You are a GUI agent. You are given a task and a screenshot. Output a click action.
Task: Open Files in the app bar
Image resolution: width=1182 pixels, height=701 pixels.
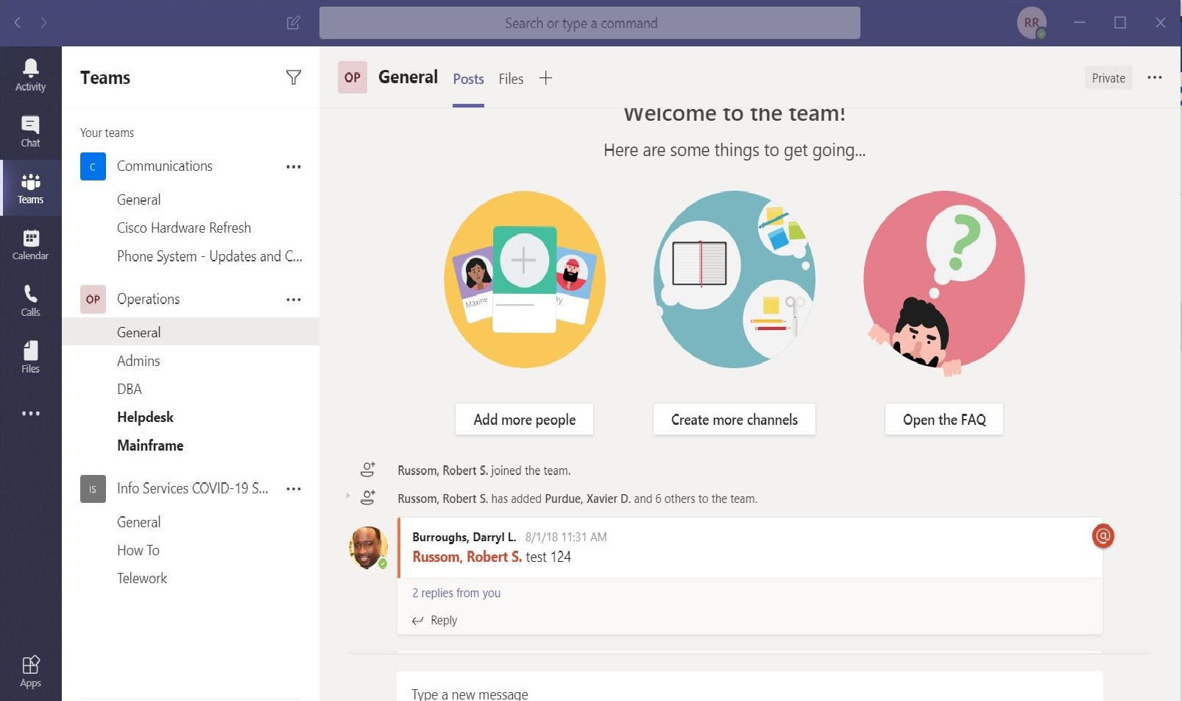(30, 358)
